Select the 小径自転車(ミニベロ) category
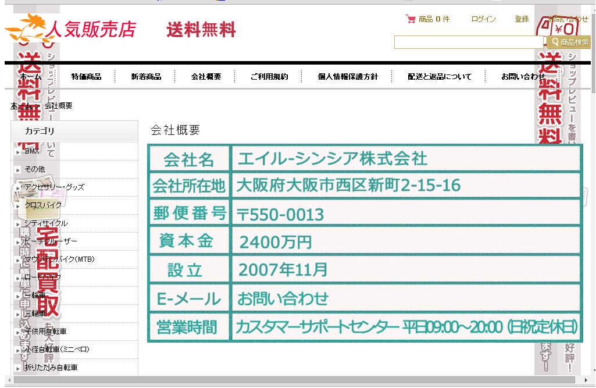 pyautogui.click(x=56, y=349)
